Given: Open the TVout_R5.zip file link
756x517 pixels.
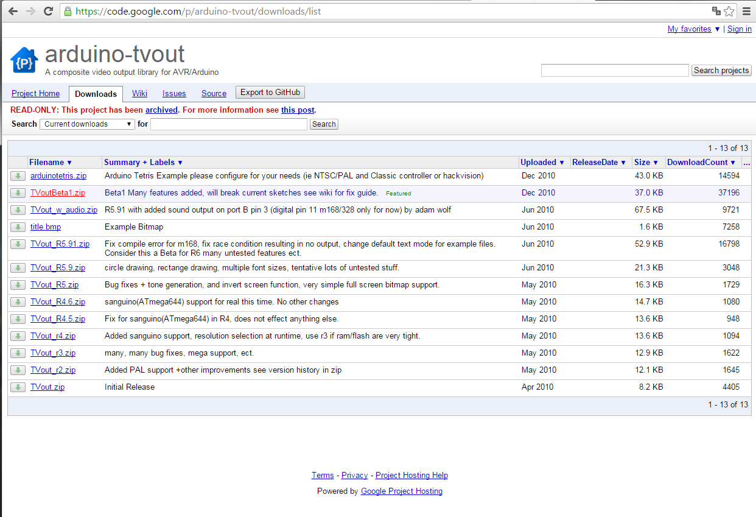Looking at the screenshot, I should point(54,285).
